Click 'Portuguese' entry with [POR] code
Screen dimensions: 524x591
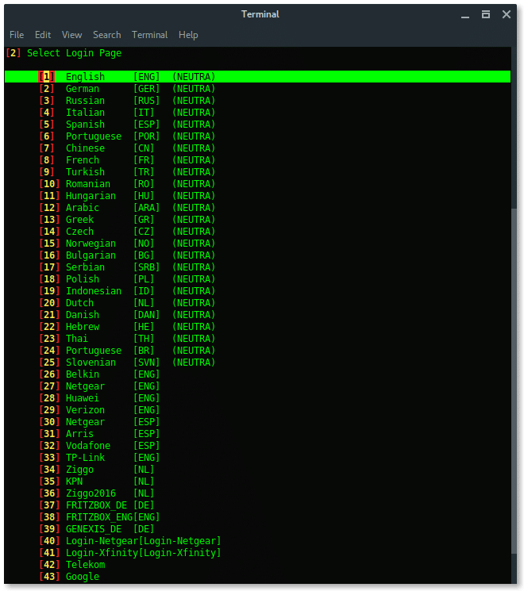coord(94,136)
